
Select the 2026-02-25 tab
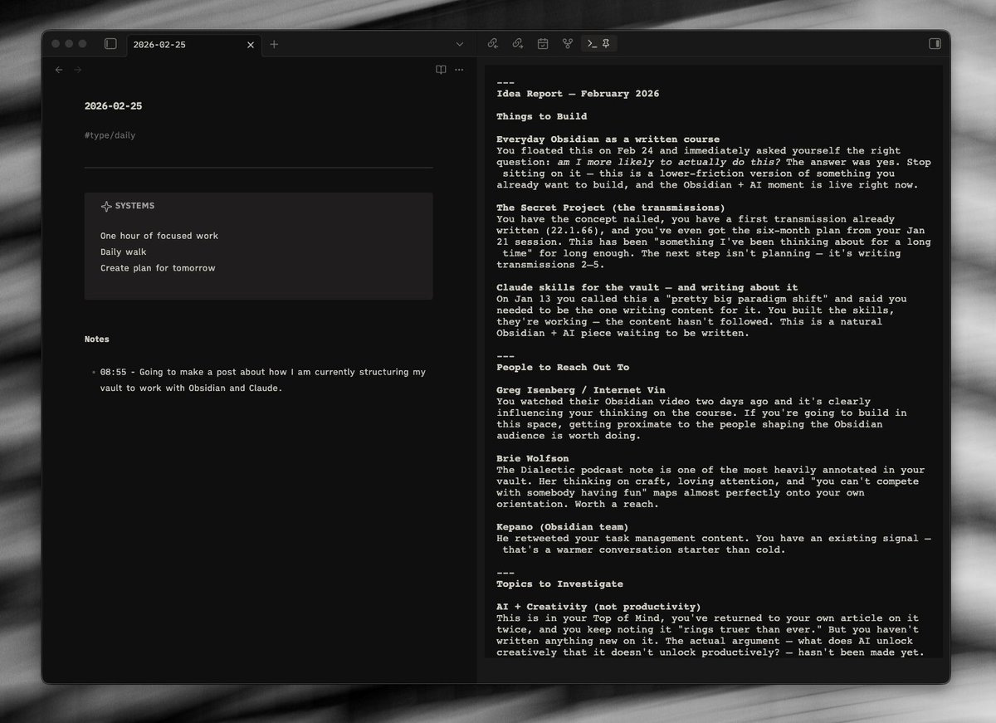click(194, 45)
